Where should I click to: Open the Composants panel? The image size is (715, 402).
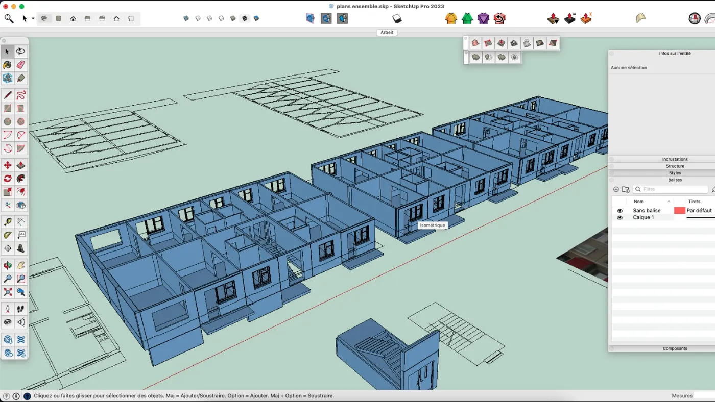[675, 348]
